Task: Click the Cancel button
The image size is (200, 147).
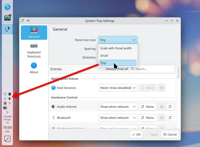Action: pos(170,135)
